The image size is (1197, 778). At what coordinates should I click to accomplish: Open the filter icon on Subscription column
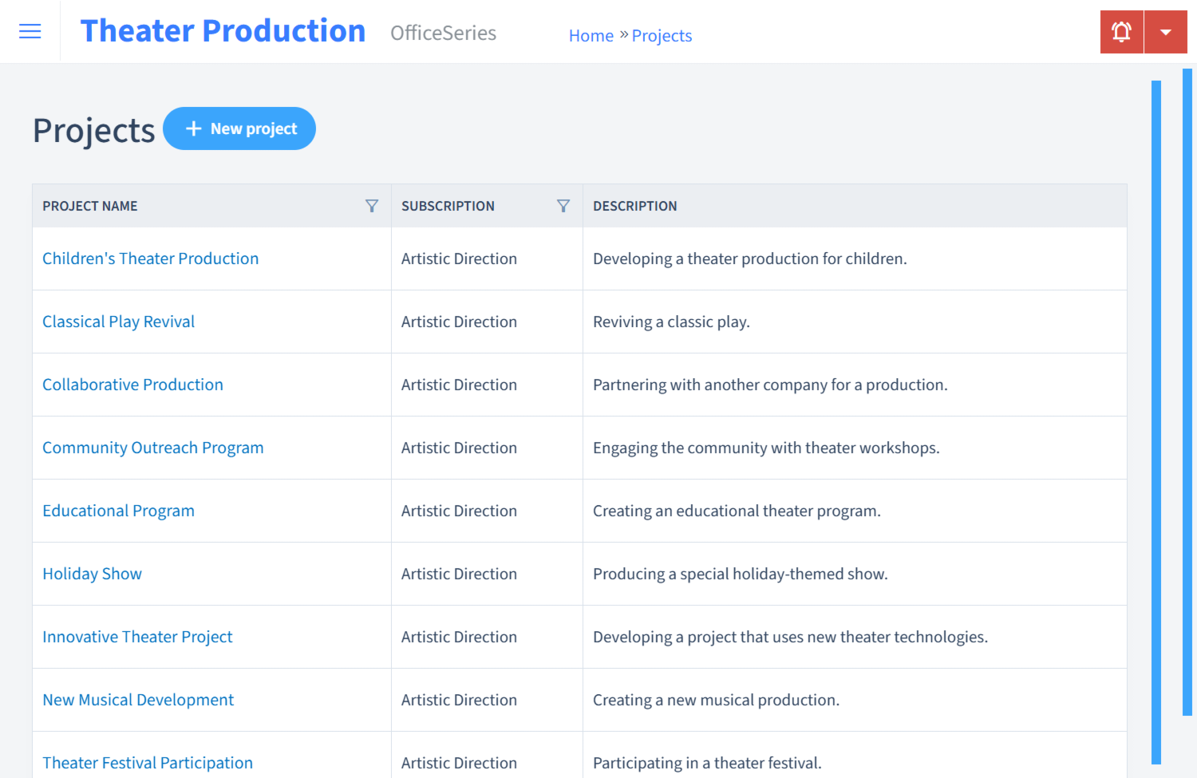pyautogui.click(x=563, y=205)
